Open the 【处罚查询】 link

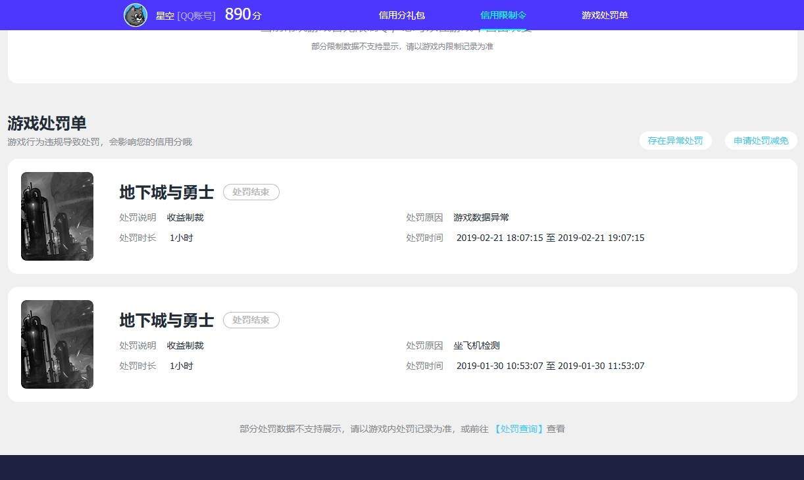519,429
